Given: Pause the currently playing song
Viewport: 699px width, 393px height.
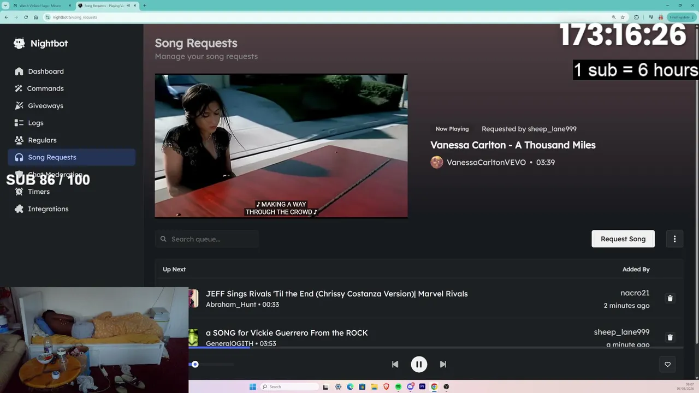Looking at the screenshot, I should click(x=419, y=364).
